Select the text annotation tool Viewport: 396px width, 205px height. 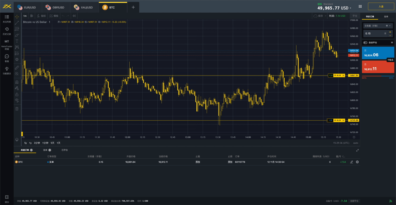tap(17, 41)
